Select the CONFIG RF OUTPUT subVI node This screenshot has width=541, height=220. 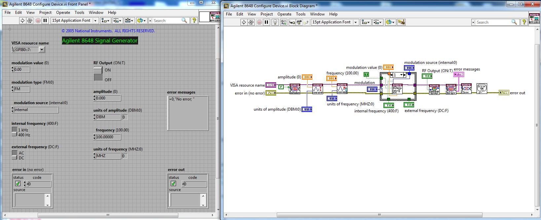(x=434, y=89)
